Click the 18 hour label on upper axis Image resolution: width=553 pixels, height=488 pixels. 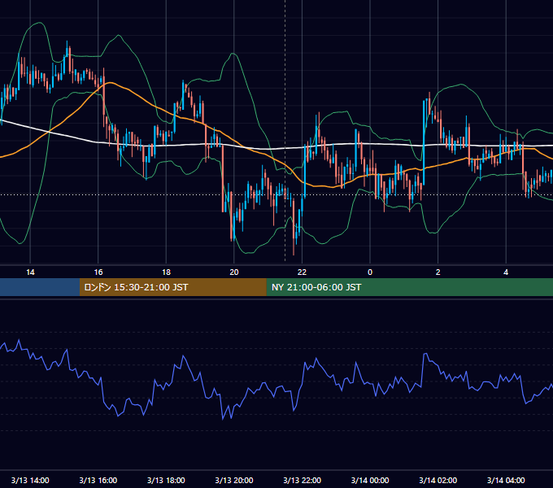pyautogui.click(x=166, y=272)
